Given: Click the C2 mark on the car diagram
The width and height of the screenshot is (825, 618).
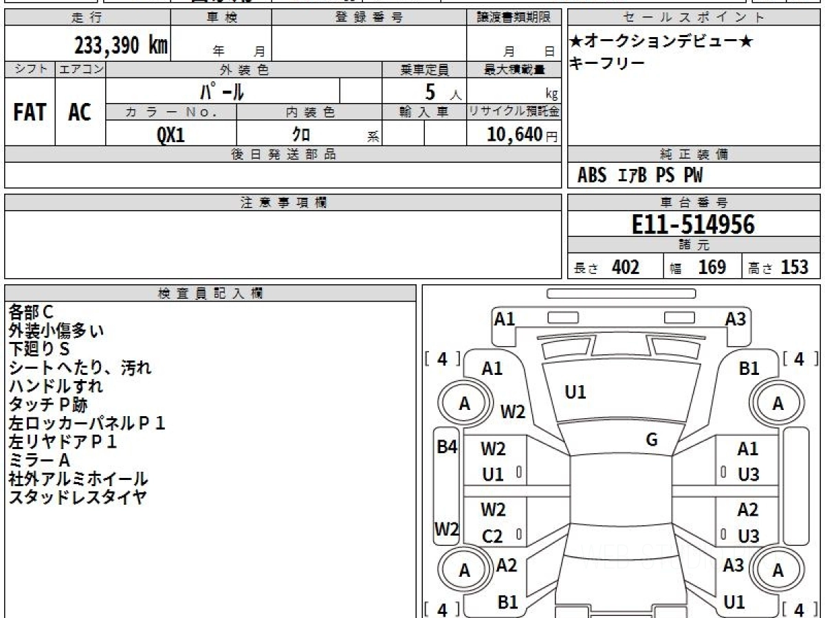Looking at the screenshot, I should (492, 537).
